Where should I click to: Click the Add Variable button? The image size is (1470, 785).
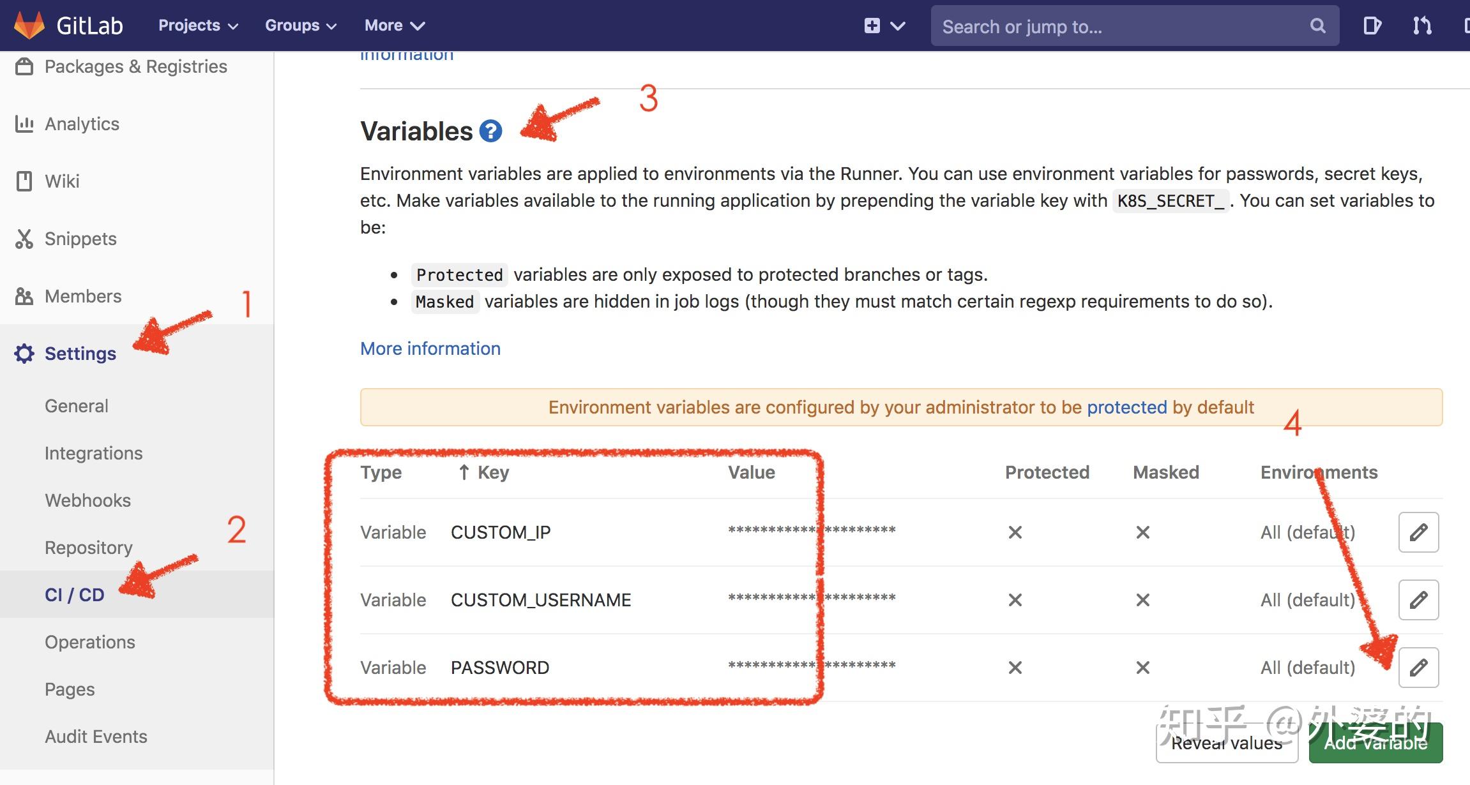[x=1375, y=744]
